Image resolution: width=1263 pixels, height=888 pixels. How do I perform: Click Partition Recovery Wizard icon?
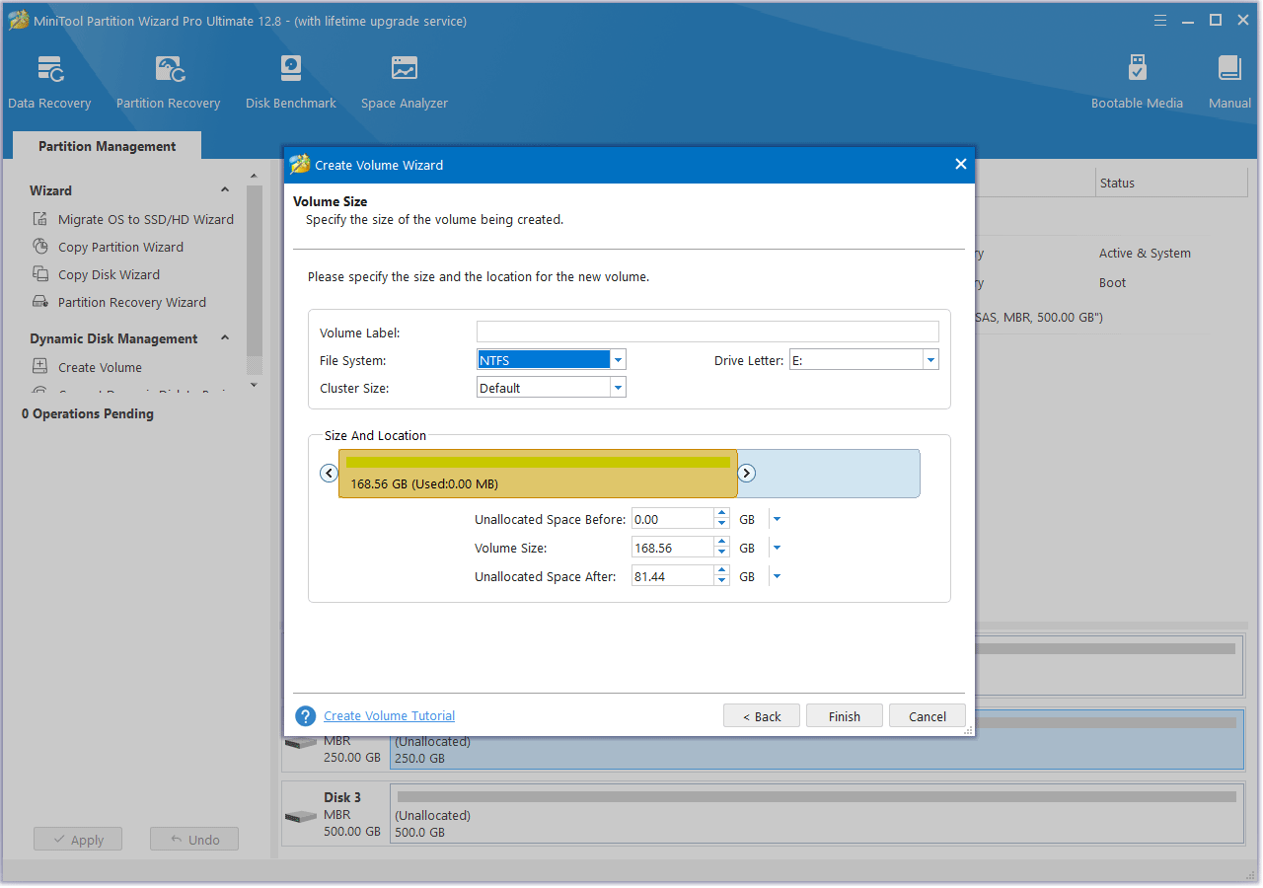click(x=40, y=302)
